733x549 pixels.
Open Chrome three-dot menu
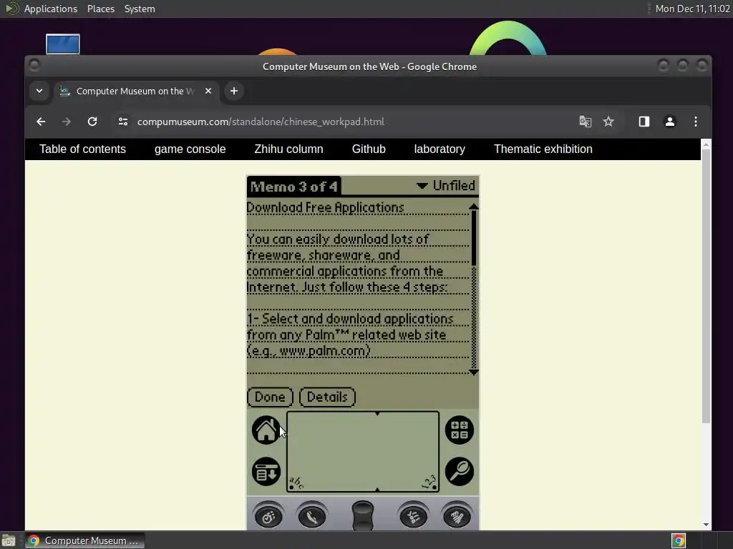point(696,122)
